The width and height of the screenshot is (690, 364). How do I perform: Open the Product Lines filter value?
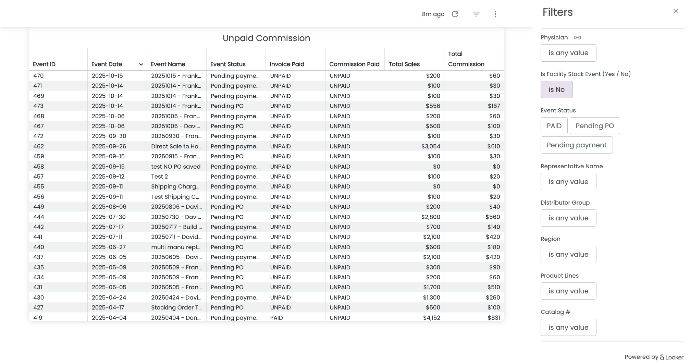(x=568, y=291)
